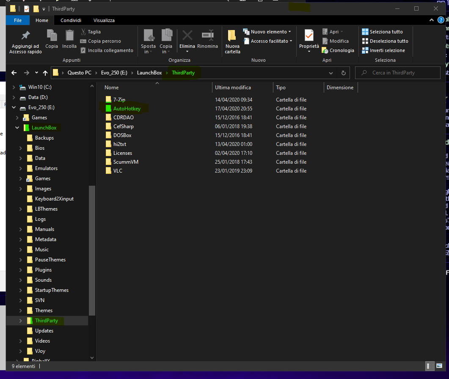
Task: Cut selection with Taglia
Action: pyautogui.click(x=91, y=32)
